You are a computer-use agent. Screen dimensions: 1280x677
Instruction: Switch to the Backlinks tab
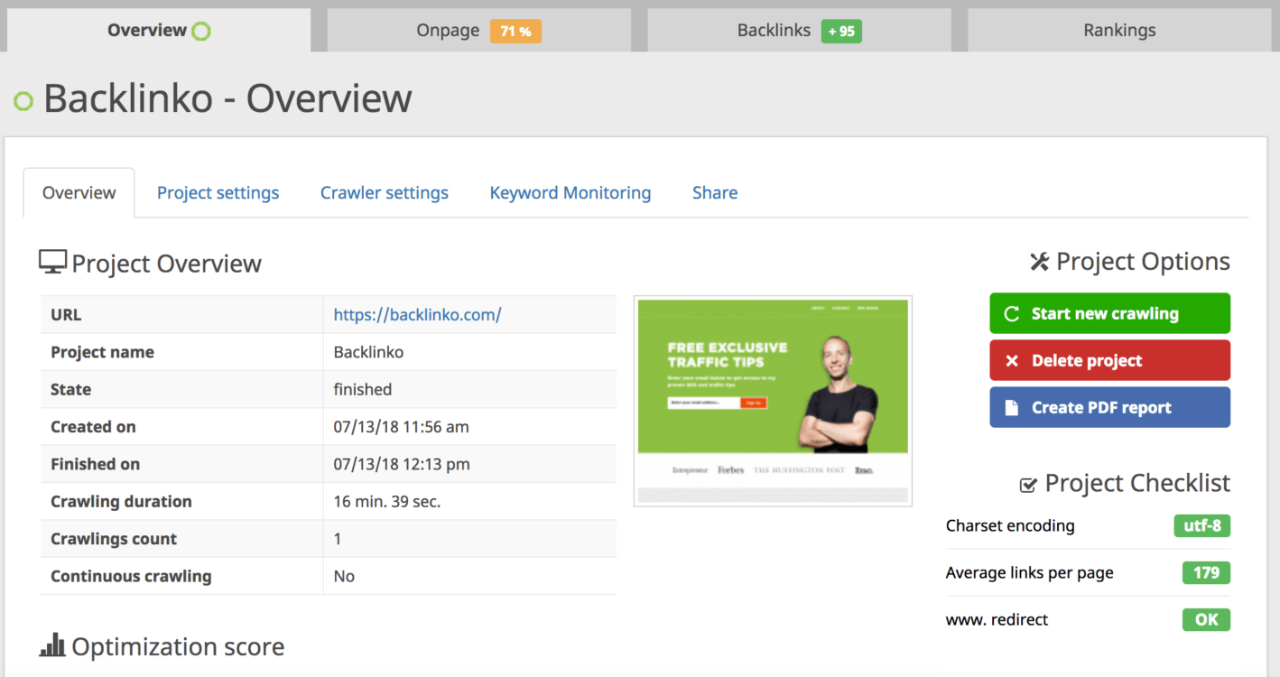coord(799,31)
